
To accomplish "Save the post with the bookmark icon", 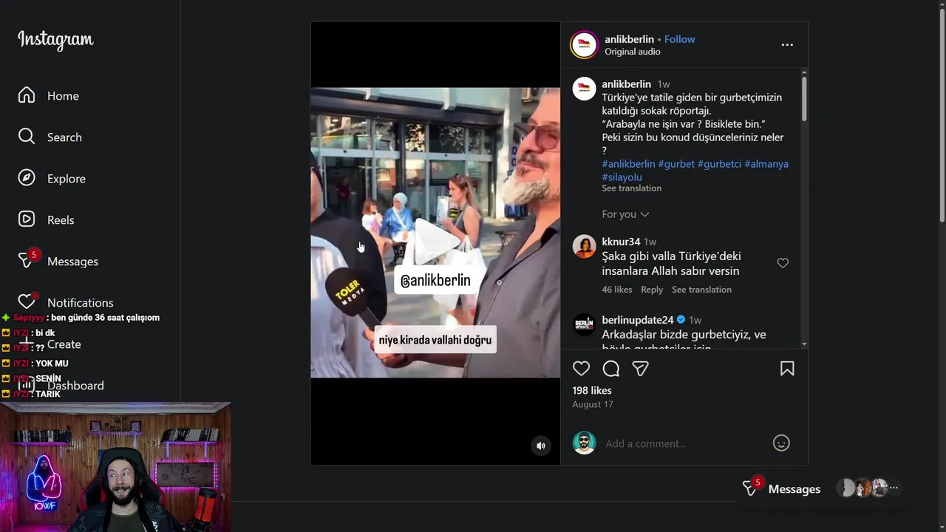I will 787,369.
